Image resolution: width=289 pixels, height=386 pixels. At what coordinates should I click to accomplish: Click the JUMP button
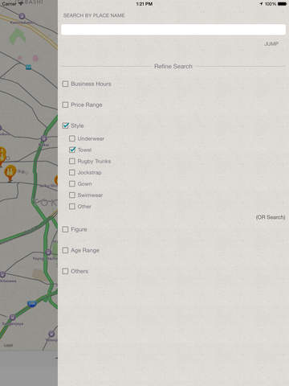[x=271, y=43]
